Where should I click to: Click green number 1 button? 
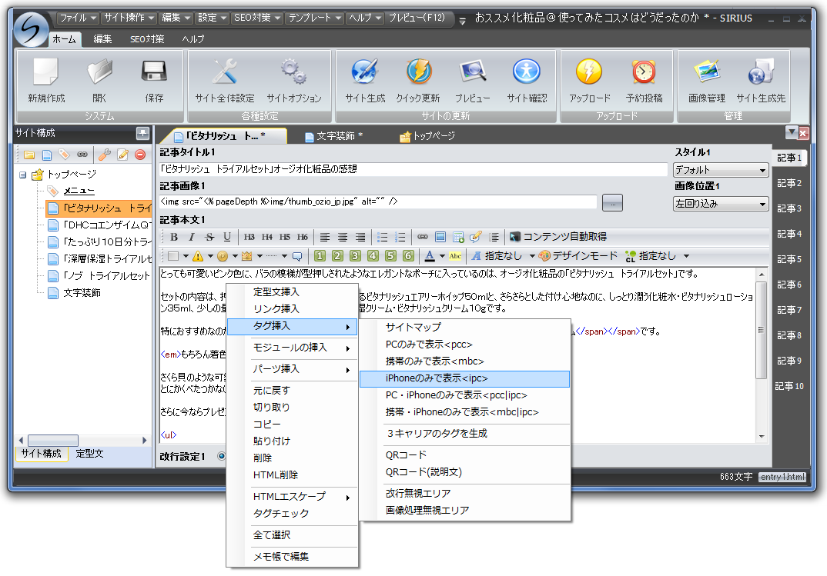[320, 256]
